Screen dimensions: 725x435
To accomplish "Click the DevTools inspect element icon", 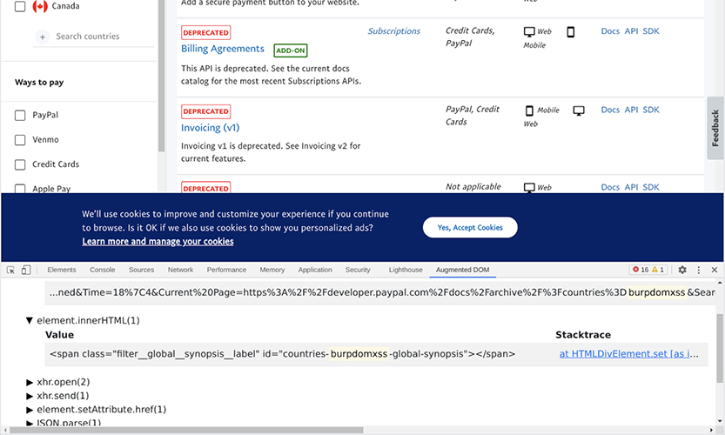I will [x=10, y=270].
